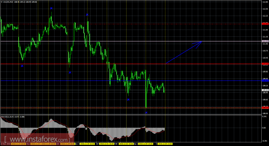This screenshot has height=146, width=269.
Task: Click the pale purple price label on right scale
Action: [x=265, y=41]
